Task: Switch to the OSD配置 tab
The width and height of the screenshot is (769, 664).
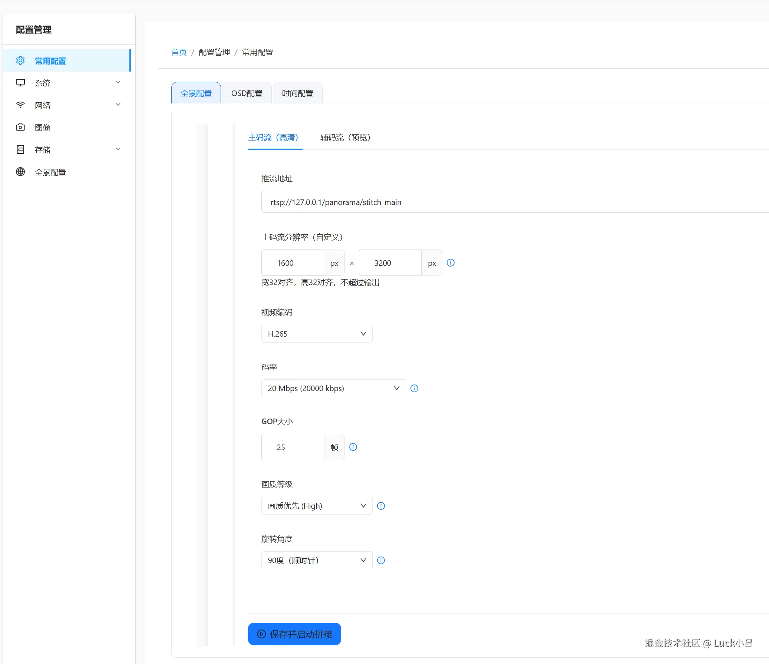Action: pyautogui.click(x=247, y=93)
